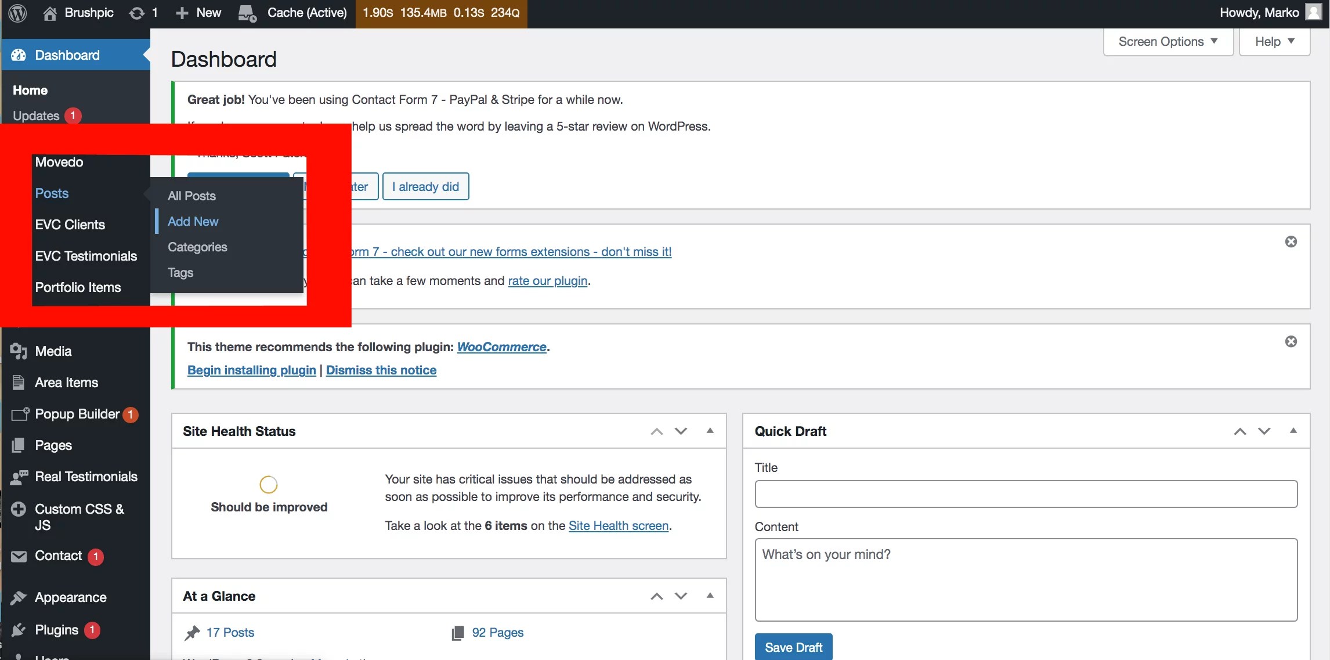1330x660 pixels.
Task: Open Custom CSS & JS plus icon
Action: coord(19,509)
